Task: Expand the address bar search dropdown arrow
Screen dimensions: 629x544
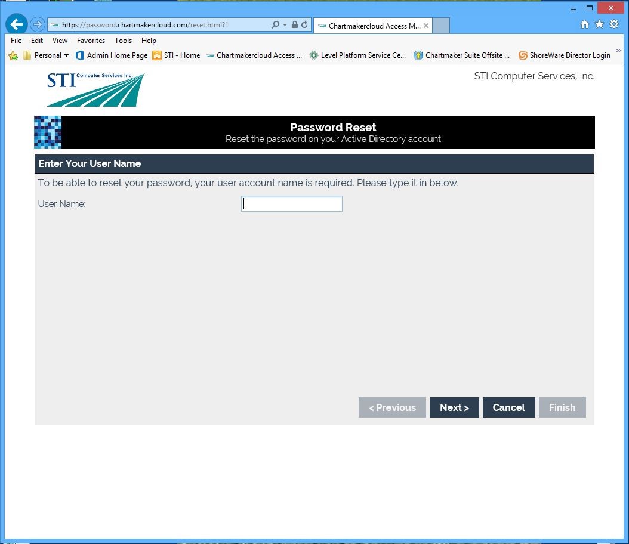Action: tap(285, 25)
